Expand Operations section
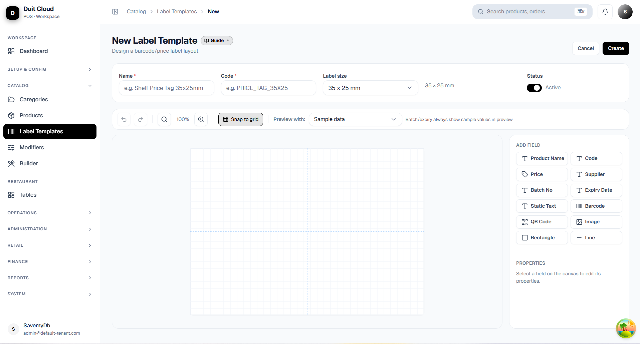 (x=50, y=213)
